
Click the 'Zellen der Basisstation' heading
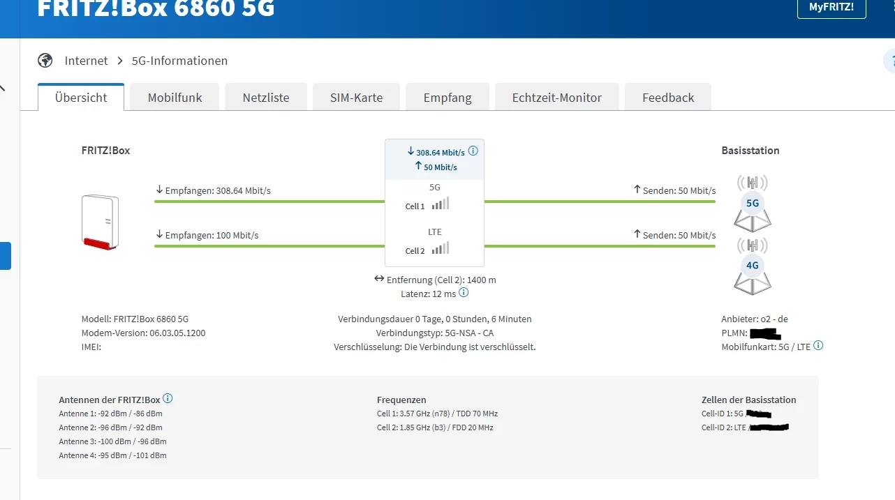[x=748, y=400]
